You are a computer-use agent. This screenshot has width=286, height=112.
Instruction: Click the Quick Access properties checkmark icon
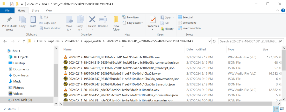(12, 4)
